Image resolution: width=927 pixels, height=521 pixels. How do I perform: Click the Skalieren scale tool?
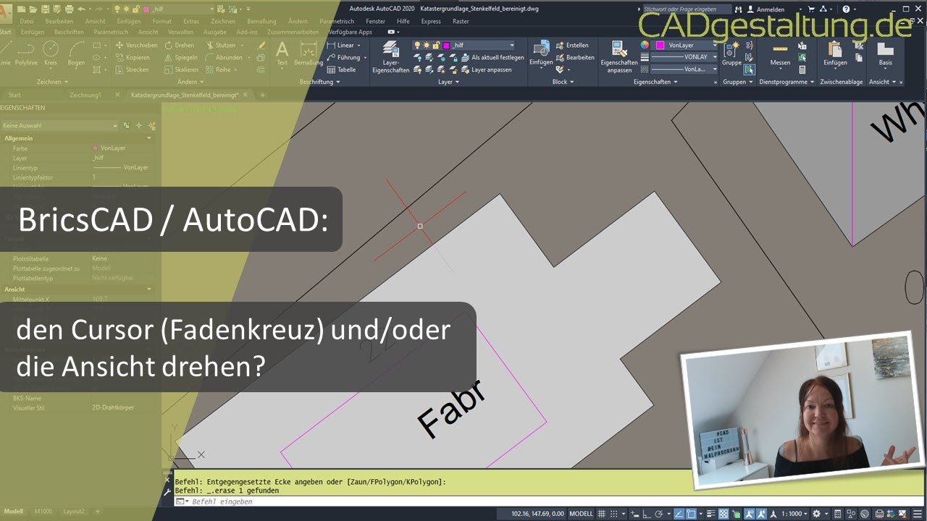pyautogui.click(x=181, y=69)
